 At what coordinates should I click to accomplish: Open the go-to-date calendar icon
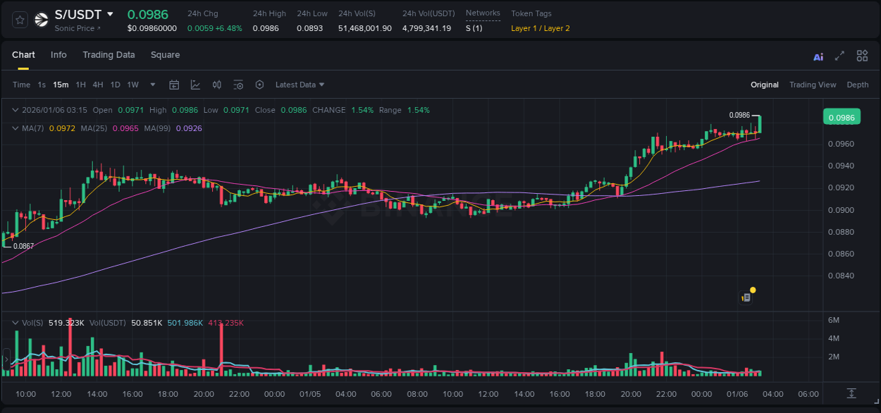click(174, 85)
